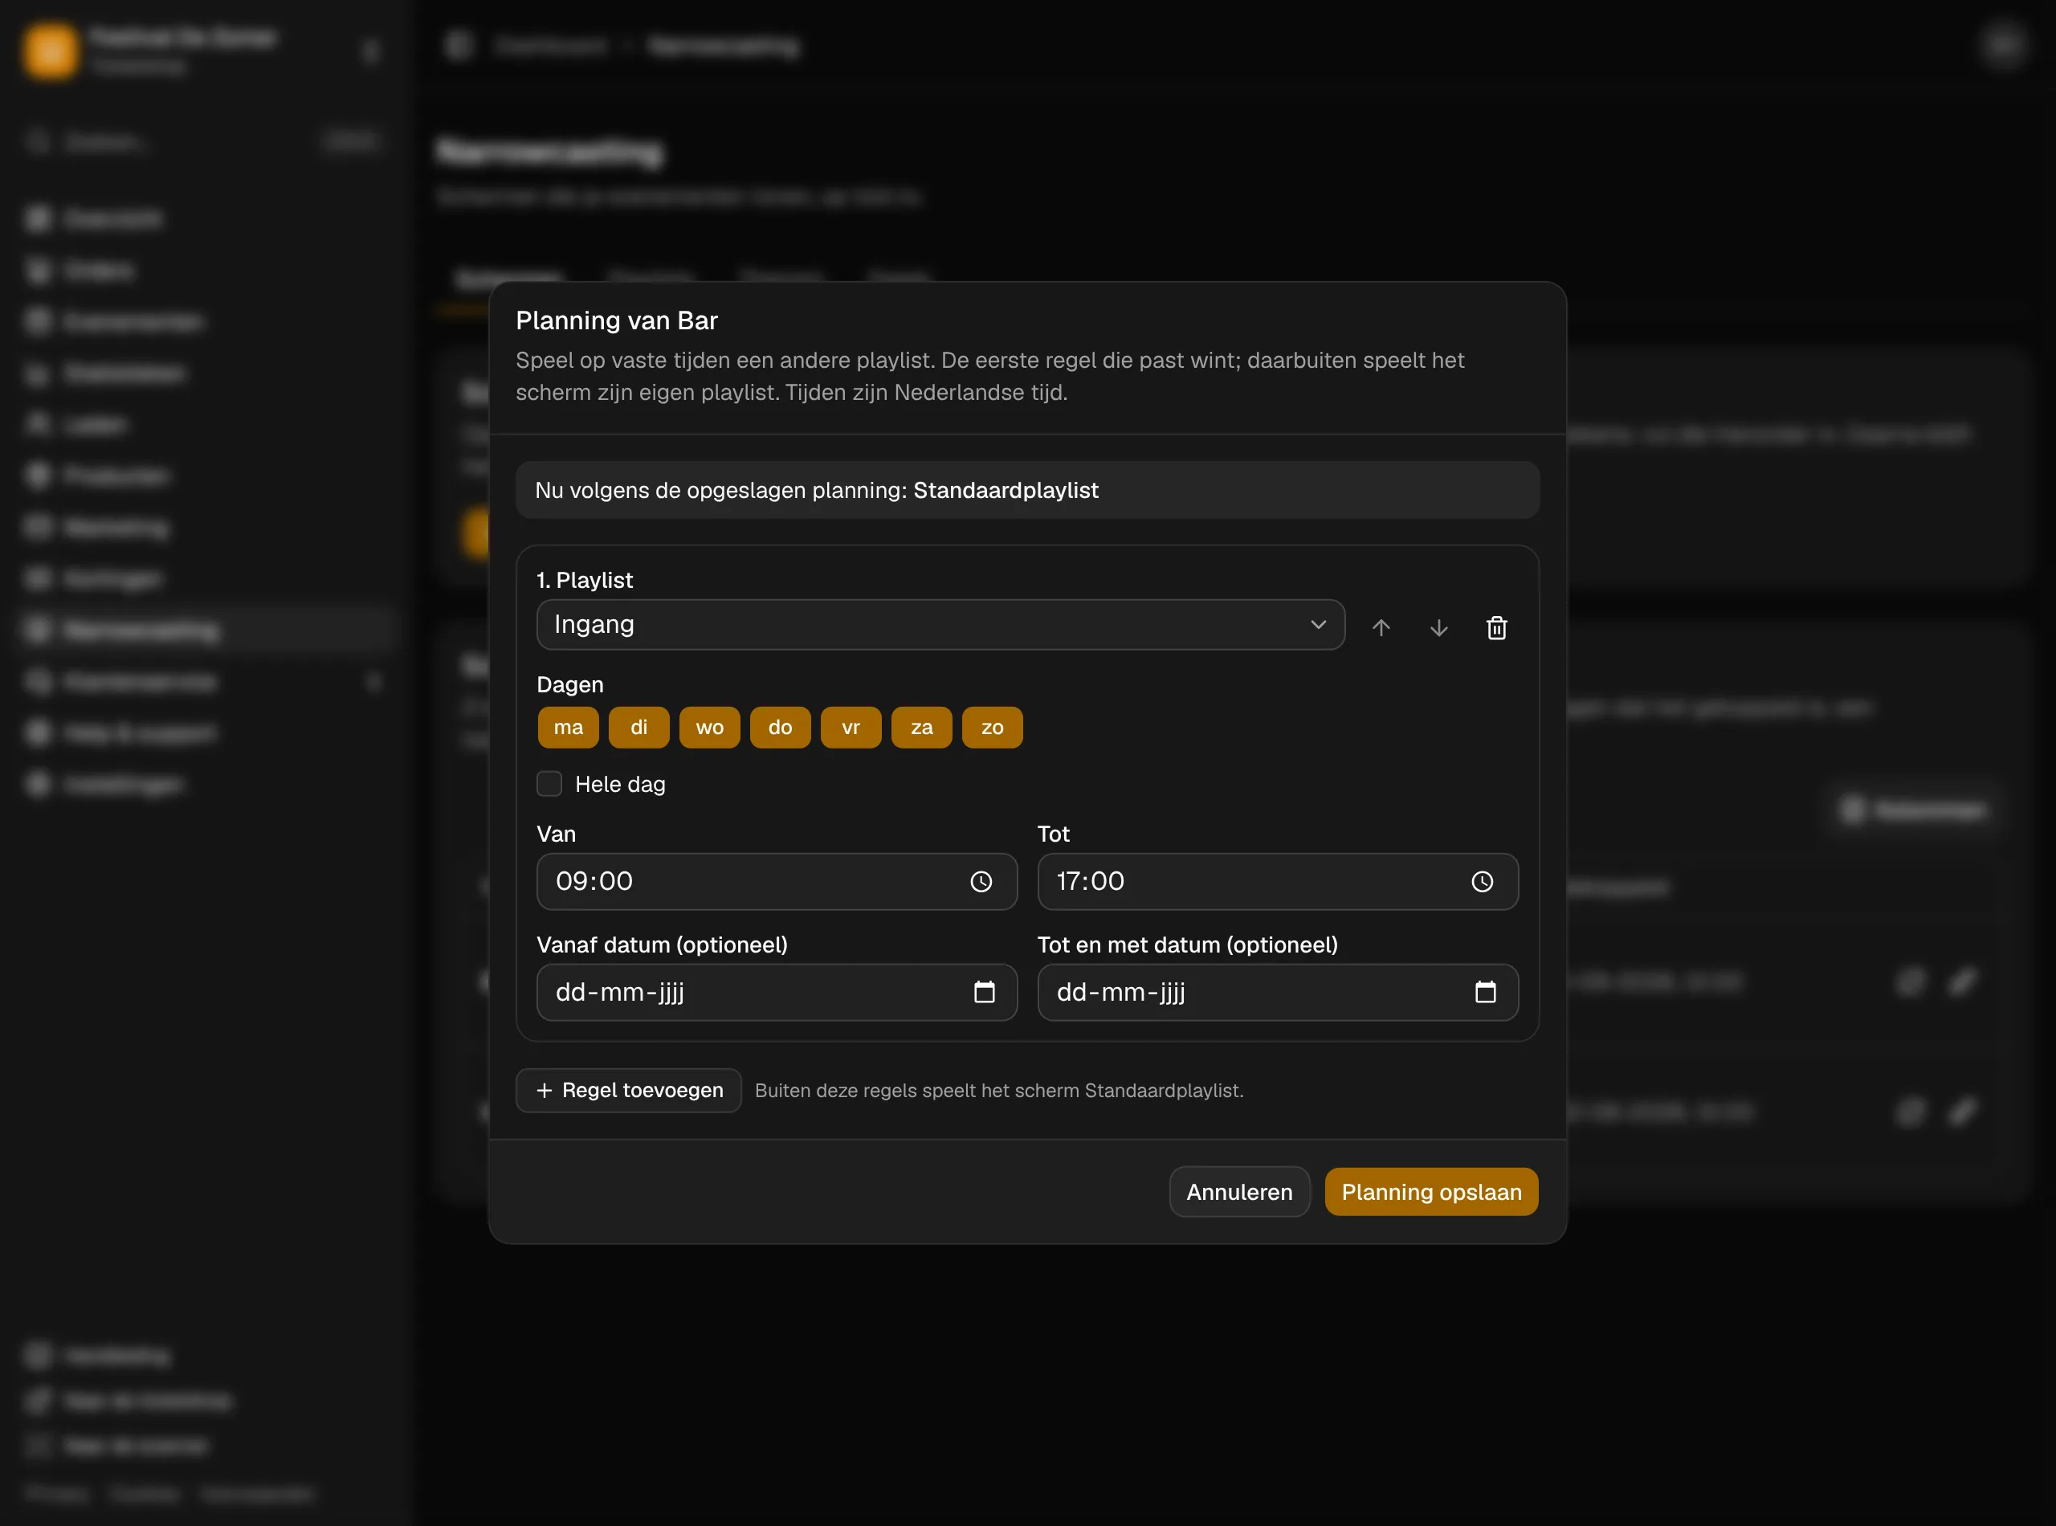The image size is (2056, 1526).
Task: Click the Planning van Bar title
Action: (x=616, y=320)
